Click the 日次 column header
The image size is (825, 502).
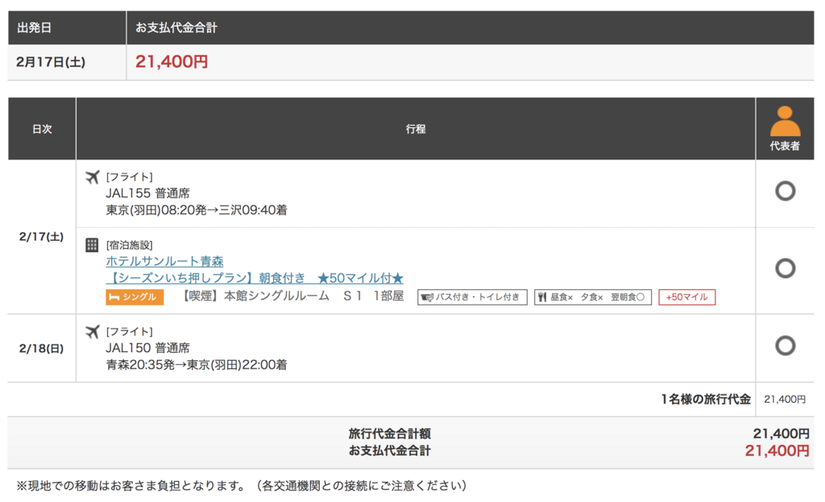[42, 129]
